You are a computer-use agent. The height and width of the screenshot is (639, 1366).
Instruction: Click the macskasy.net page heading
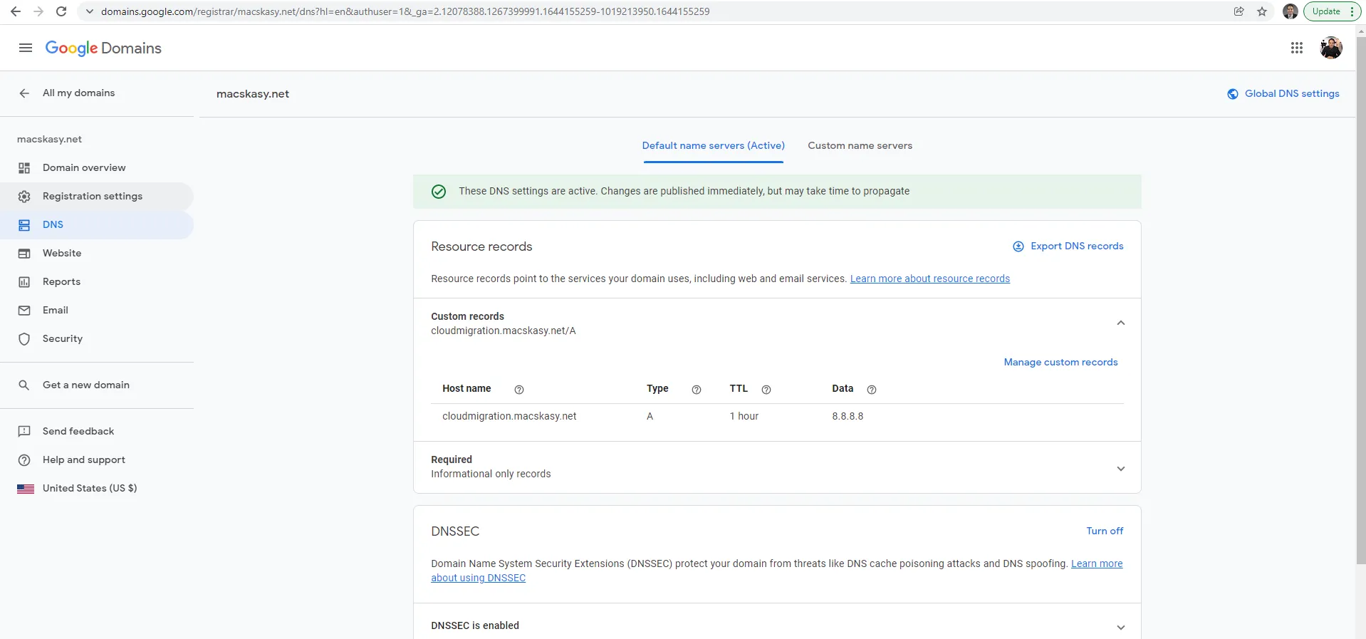[x=253, y=94]
